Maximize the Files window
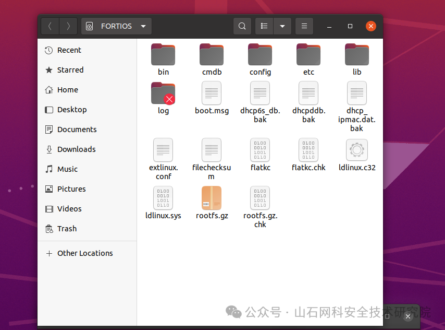 (x=350, y=26)
